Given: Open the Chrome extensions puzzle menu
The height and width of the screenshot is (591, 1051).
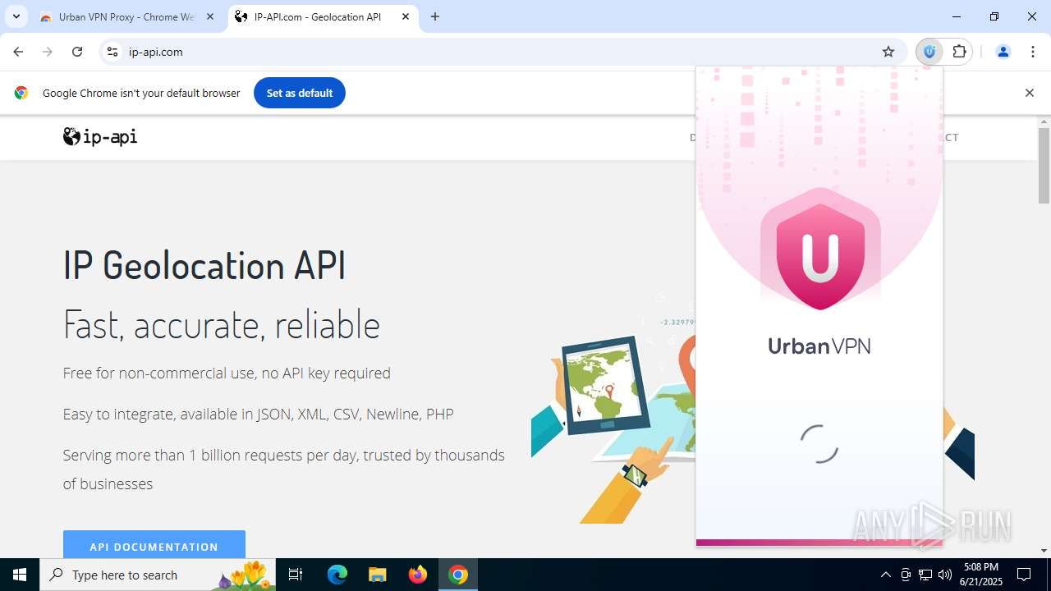Looking at the screenshot, I should point(959,52).
